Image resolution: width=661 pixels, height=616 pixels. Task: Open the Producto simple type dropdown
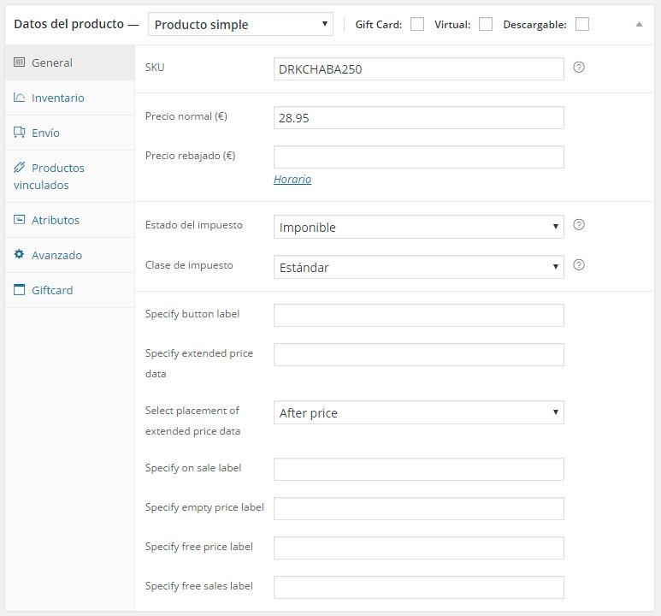tap(240, 24)
